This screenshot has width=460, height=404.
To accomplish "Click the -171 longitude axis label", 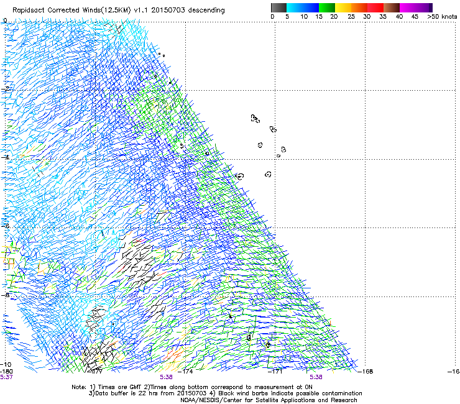I will click(x=276, y=372).
